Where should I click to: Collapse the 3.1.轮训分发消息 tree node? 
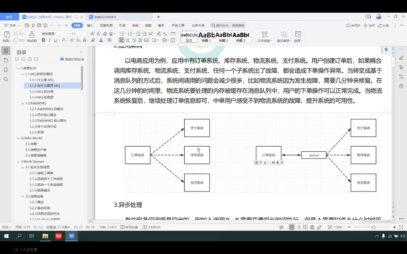pyautogui.click(x=23, y=167)
